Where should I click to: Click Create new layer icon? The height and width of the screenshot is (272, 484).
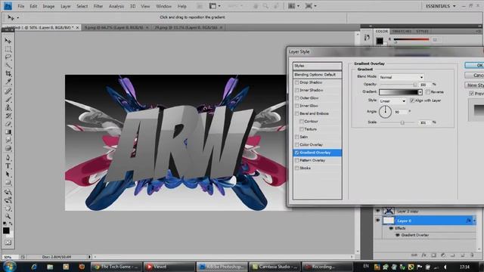coord(462,255)
